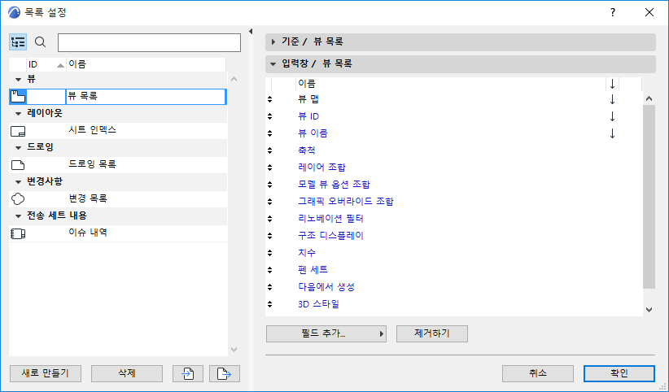Screen dimensions: 669x392
Task: Click the 삭제 button
Action: pos(127,373)
